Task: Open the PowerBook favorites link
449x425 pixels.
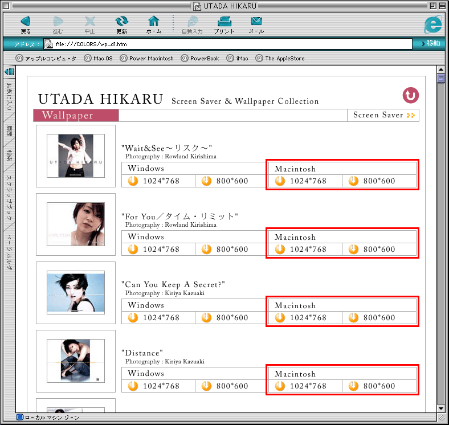Action: 200,59
